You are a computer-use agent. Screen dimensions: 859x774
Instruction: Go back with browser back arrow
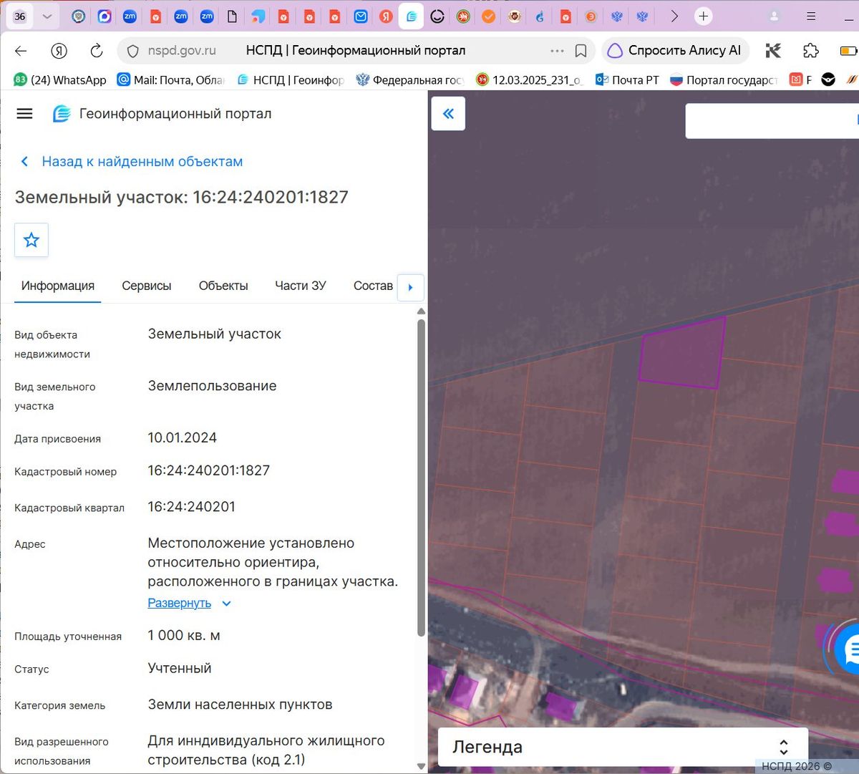tap(21, 51)
